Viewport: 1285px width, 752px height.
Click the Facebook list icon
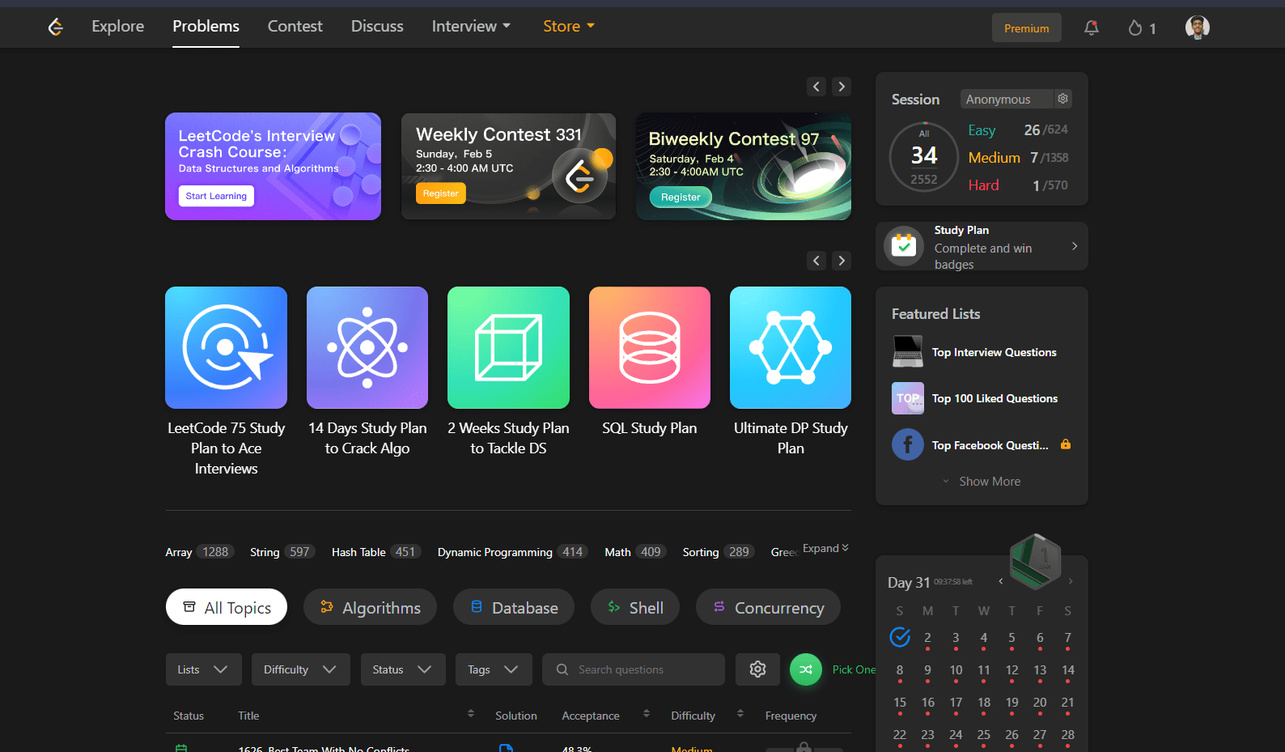[x=908, y=444]
